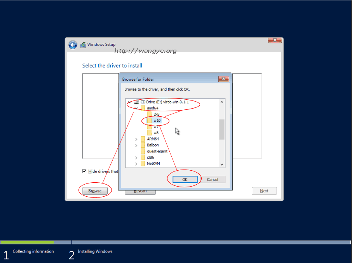Select the guest-agent folder label

[x=157, y=151]
